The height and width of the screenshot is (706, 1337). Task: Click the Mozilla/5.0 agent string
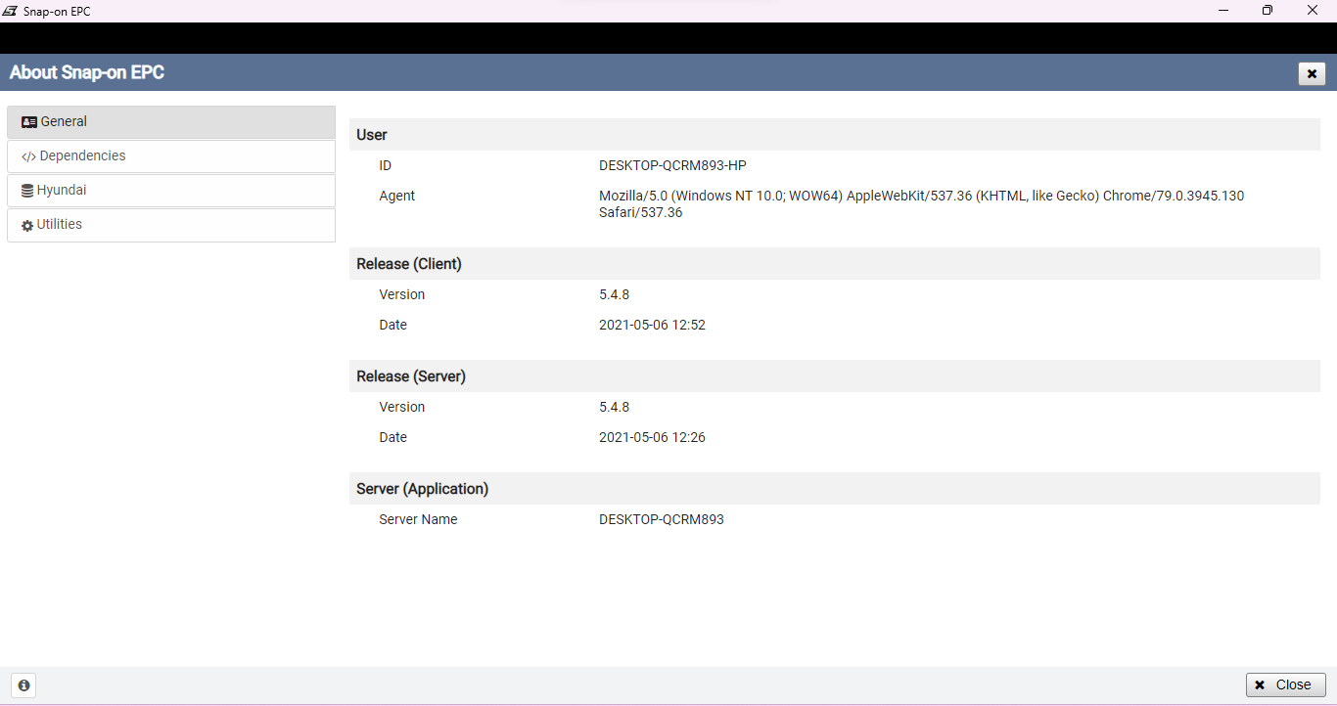coord(921,203)
